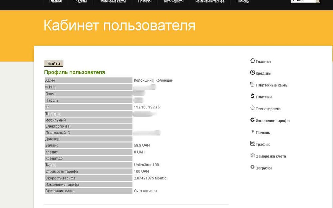Open the Загрузки sidebar link
Viewport: 333px width, 208px height.
pos(264,168)
